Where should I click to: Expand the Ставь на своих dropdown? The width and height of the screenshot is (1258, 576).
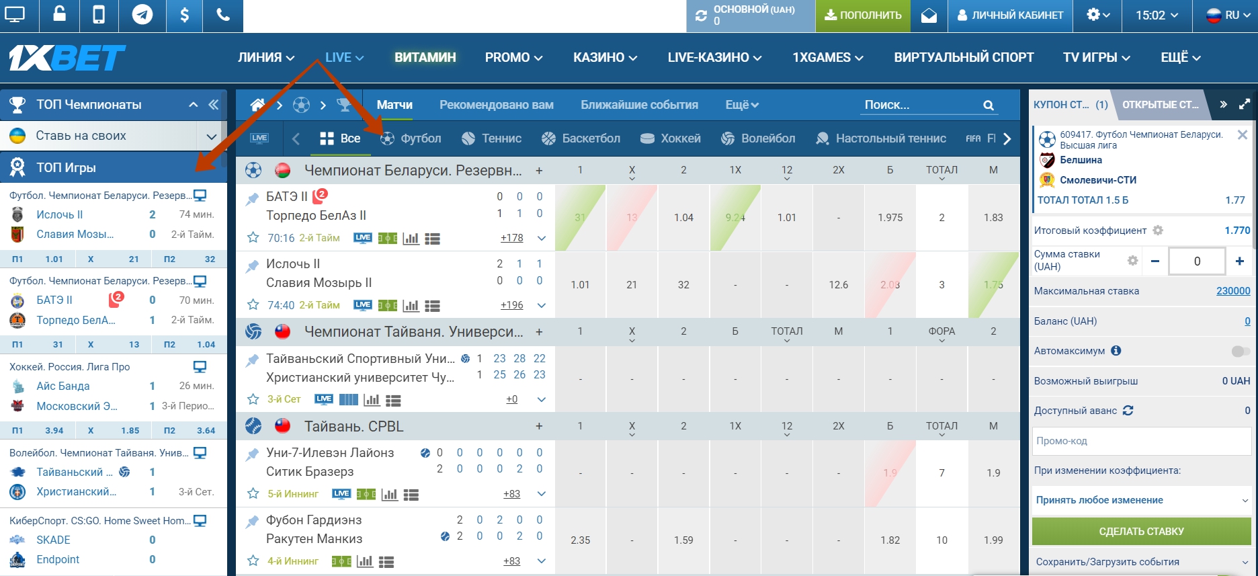211,136
